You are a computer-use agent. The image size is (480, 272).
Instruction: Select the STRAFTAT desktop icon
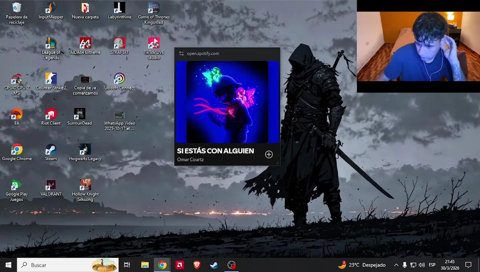point(120,46)
